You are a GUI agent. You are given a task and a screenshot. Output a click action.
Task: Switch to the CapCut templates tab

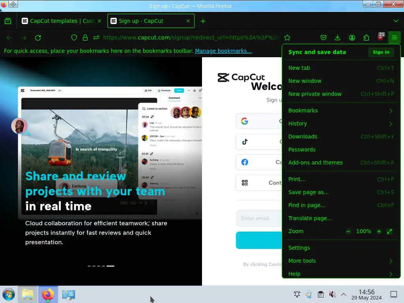click(x=62, y=21)
